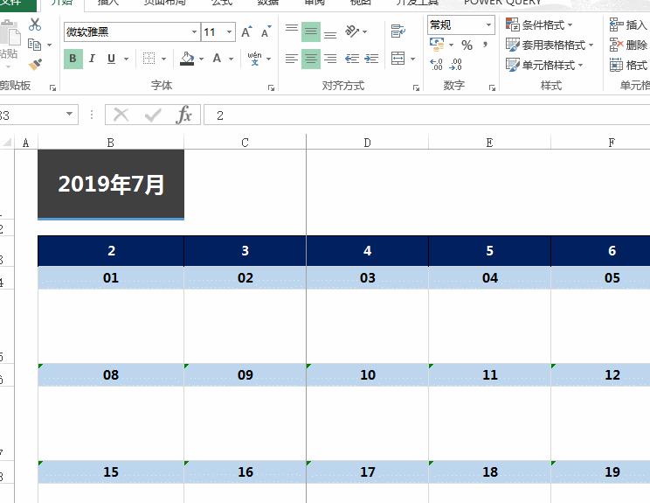650x503 pixels.
Task: Click 插入 insert cells button
Action: coord(628,24)
